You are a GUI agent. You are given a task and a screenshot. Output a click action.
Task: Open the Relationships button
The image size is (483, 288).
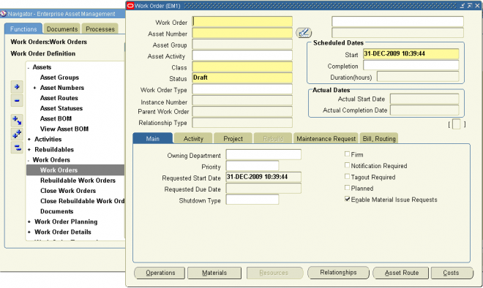click(x=338, y=273)
